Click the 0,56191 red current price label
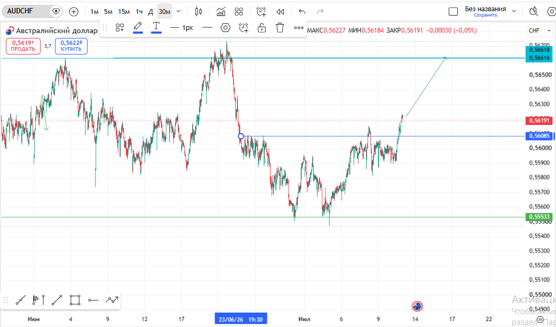This screenshot has width=556, height=327. point(539,120)
